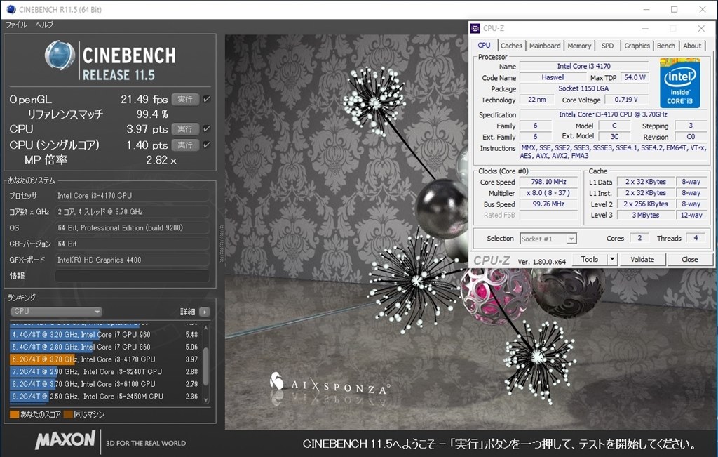Click the orange あなたのスコア legend swatch
The image size is (718, 457).
click(x=14, y=415)
